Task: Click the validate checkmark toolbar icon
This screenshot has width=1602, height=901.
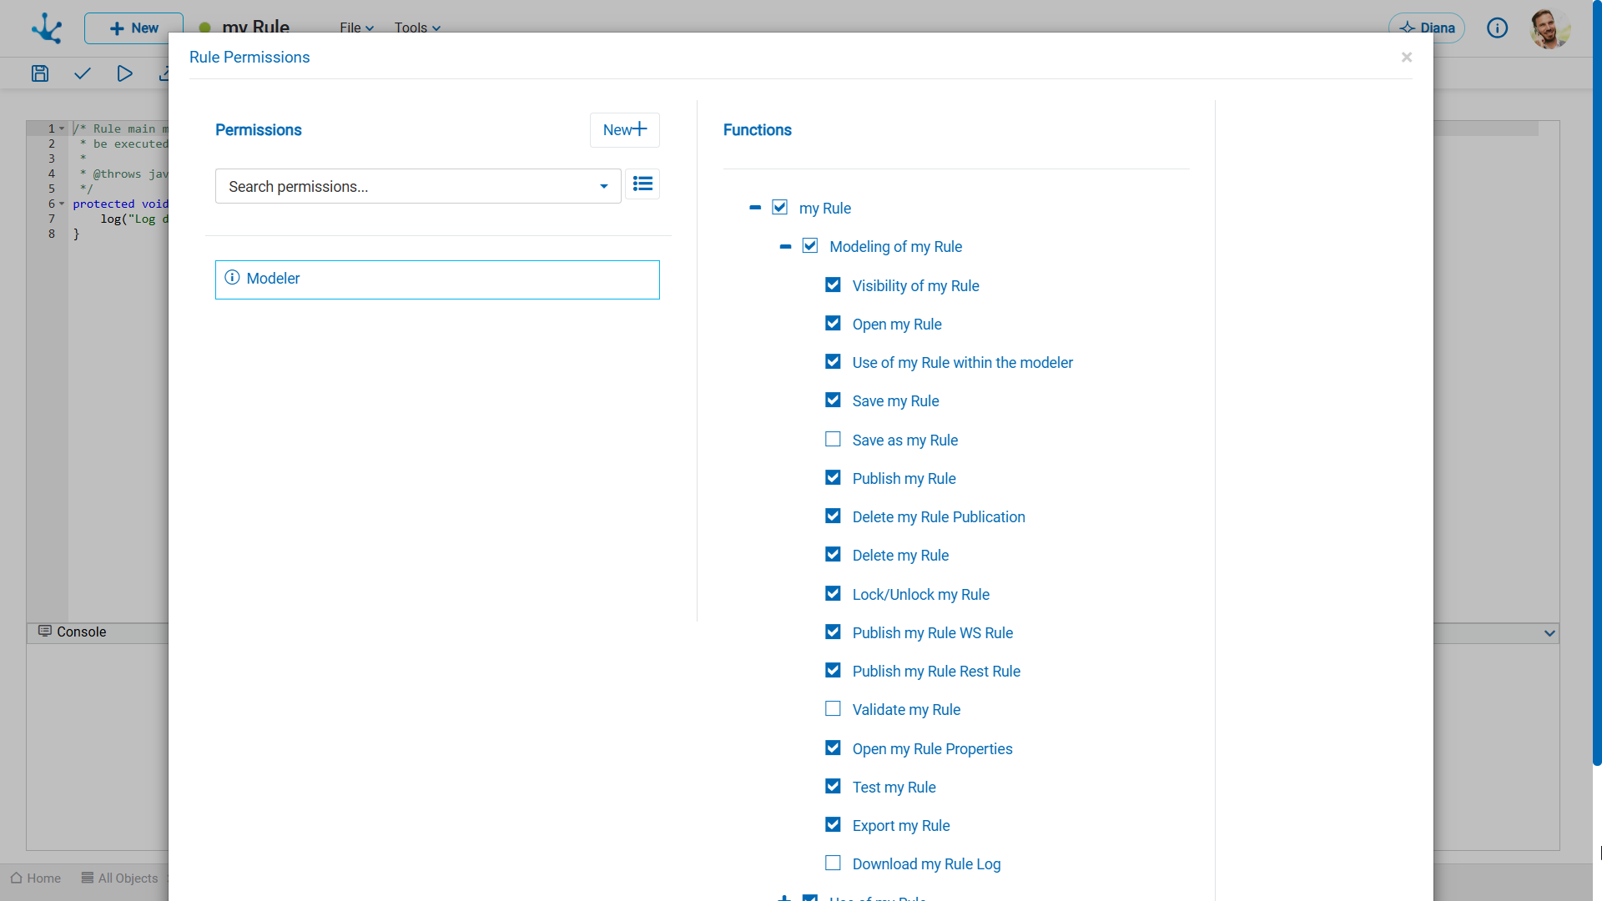Action: point(82,73)
